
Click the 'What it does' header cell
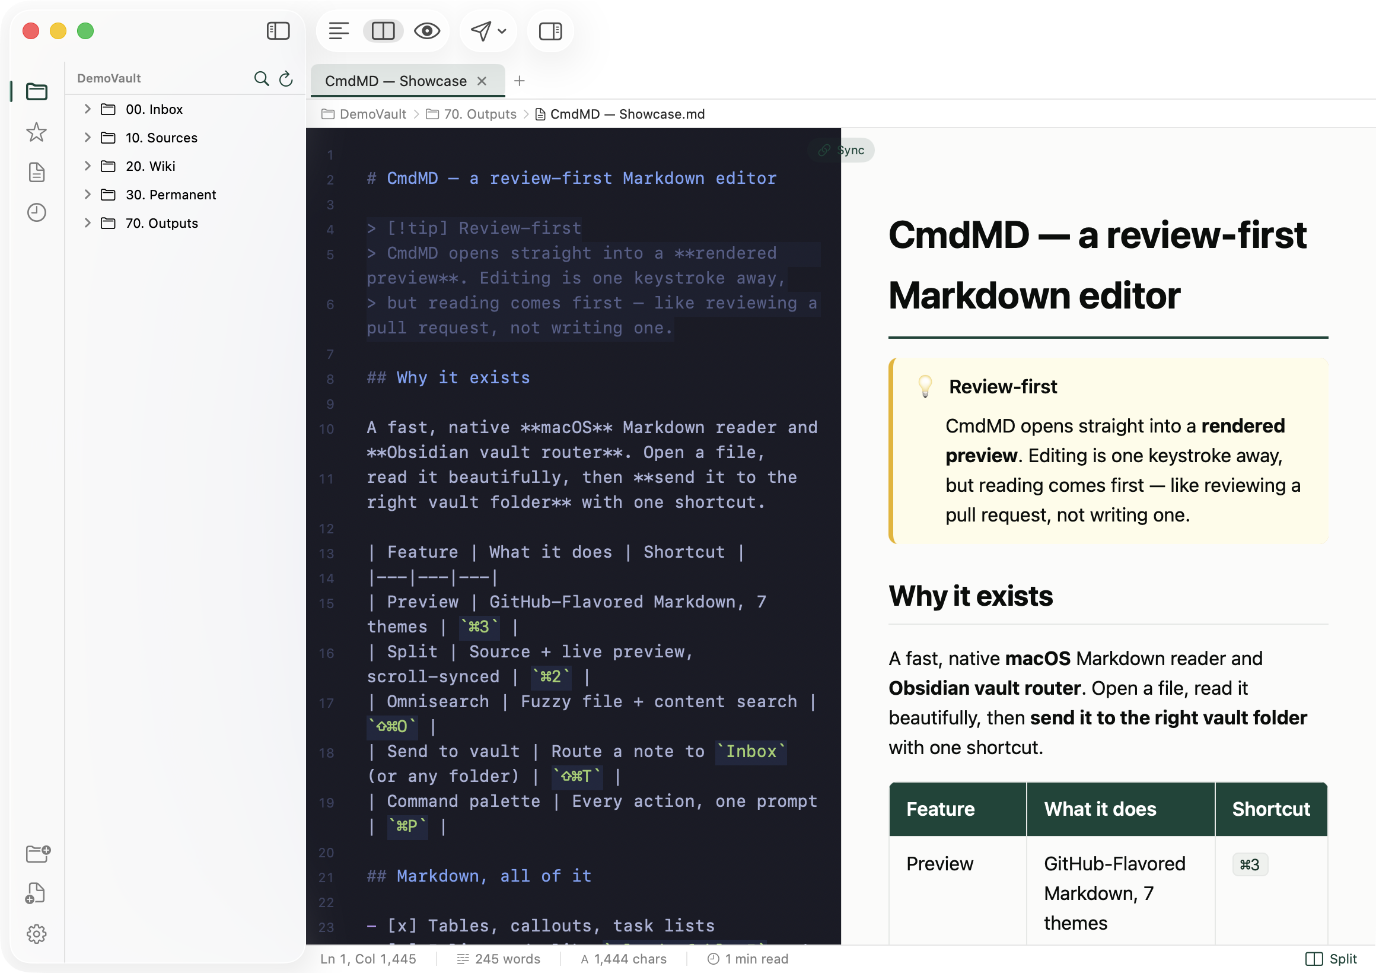click(1120, 809)
